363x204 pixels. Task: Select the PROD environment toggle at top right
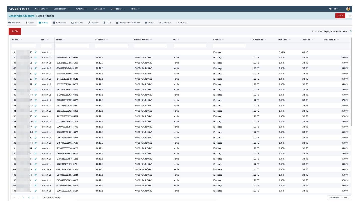click(340, 16)
